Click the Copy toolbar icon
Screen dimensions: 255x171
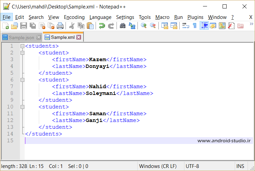81,26
